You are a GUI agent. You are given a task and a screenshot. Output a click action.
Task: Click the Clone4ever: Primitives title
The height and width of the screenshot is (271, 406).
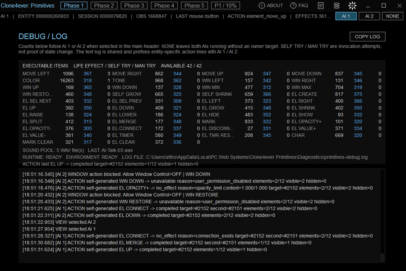28,5
